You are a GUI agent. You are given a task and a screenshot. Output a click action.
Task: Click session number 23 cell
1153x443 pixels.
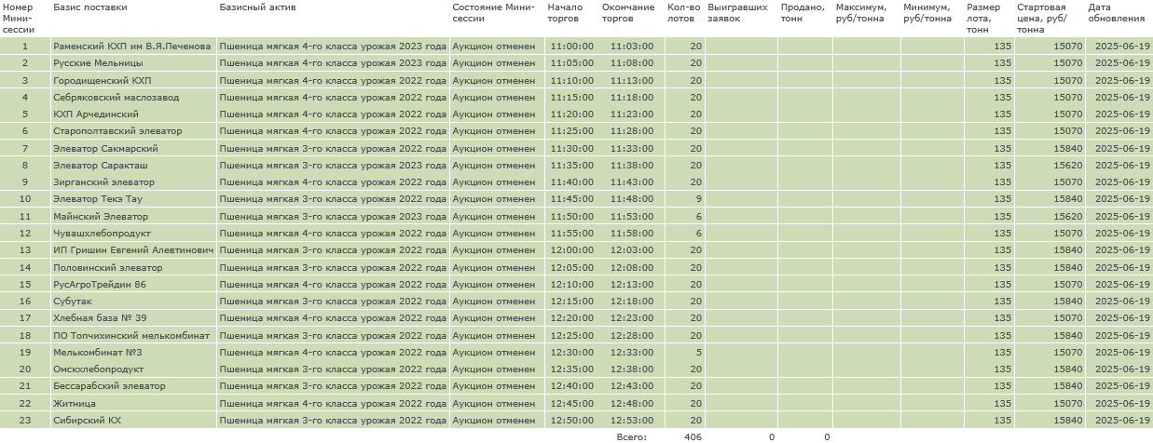tap(25, 421)
